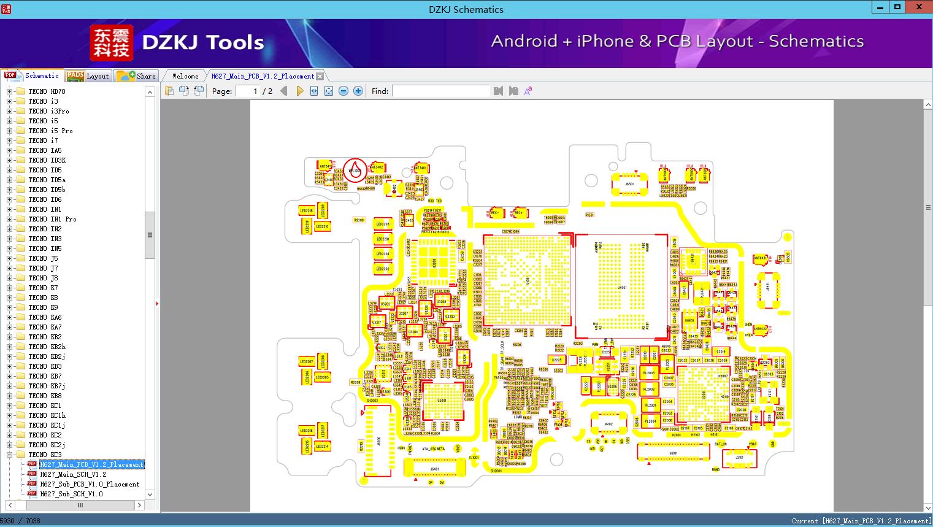Click the tree horizontal scroll right arrow
Viewport: 933px width, 527px height.
click(x=139, y=506)
